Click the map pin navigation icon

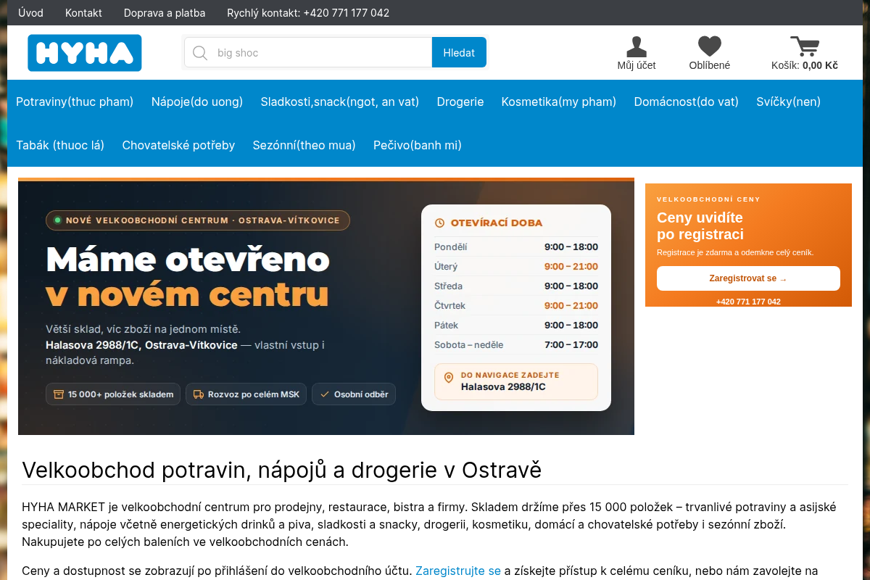[449, 378]
